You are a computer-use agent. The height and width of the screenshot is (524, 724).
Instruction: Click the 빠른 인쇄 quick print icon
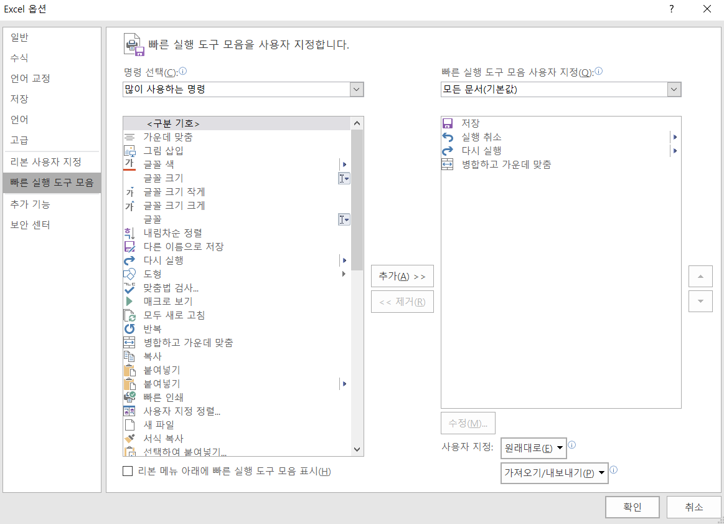point(129,398)
